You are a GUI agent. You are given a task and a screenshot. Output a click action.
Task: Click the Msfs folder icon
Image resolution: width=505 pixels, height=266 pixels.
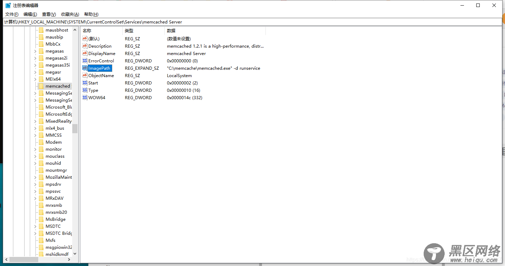pos(41,240)
